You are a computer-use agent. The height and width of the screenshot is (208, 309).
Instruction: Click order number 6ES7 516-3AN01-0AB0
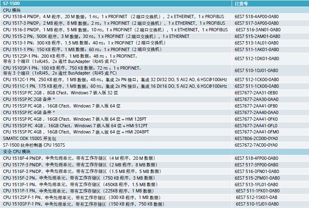[x=258, y=30]
